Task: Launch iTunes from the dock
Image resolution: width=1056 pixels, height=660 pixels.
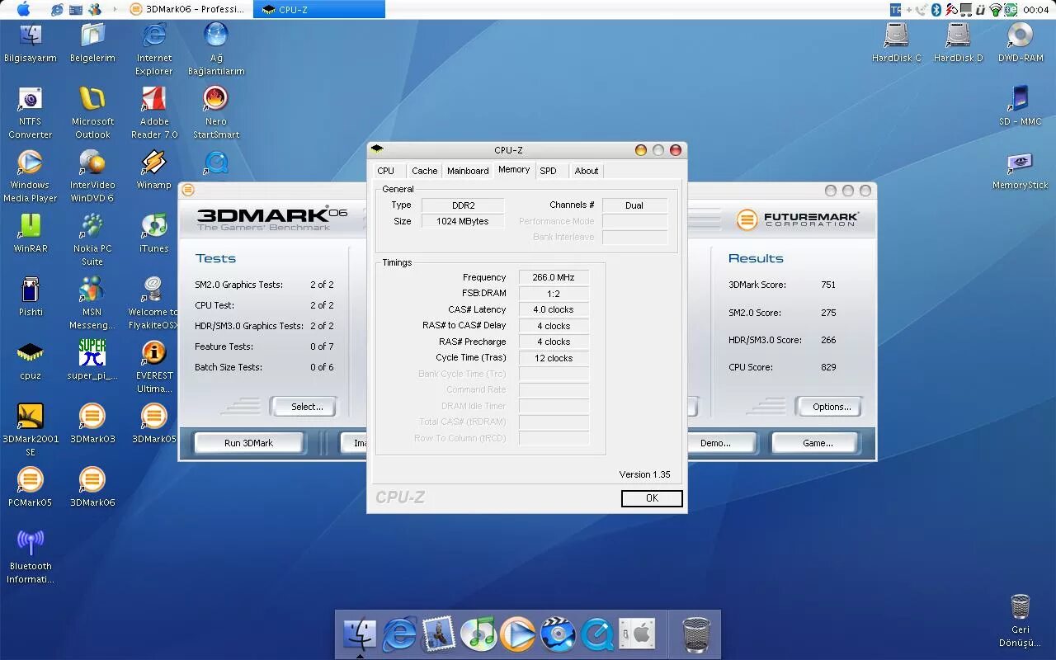Action: click(478, 634)
